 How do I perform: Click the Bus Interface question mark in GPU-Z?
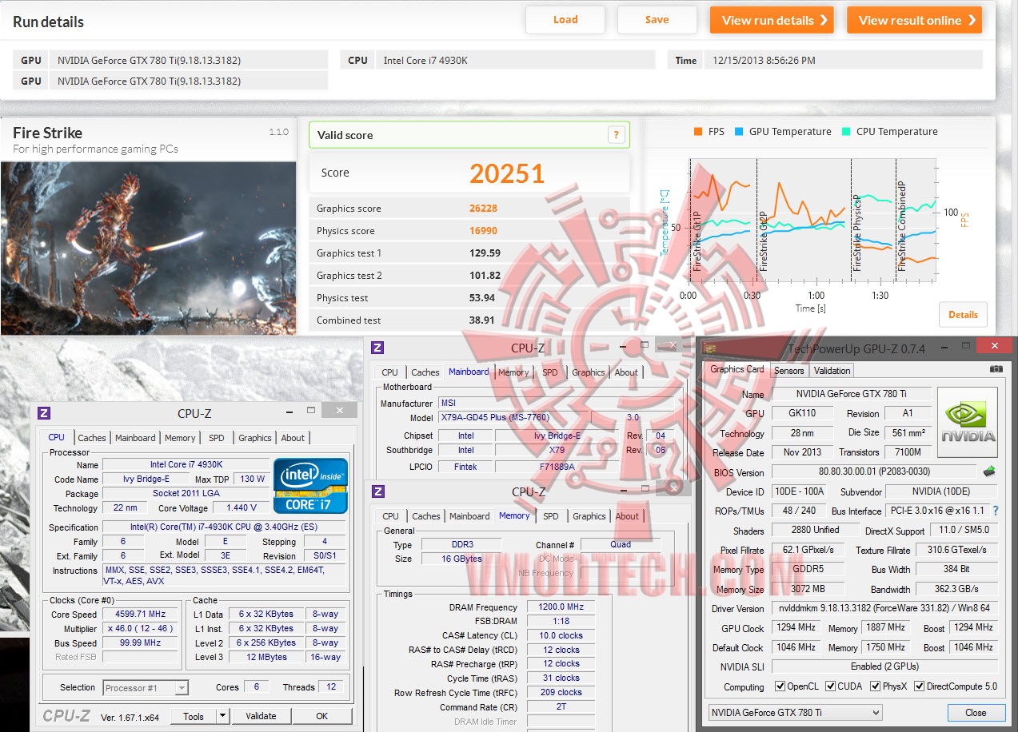click(x=996, y=511)
